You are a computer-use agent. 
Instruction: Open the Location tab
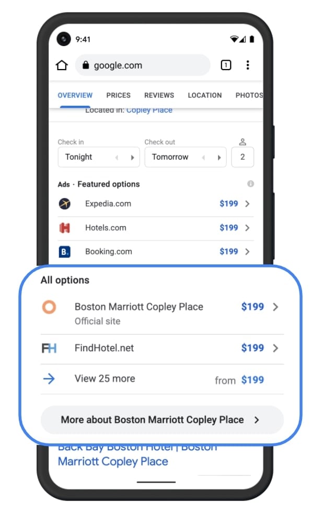point(205,95)
